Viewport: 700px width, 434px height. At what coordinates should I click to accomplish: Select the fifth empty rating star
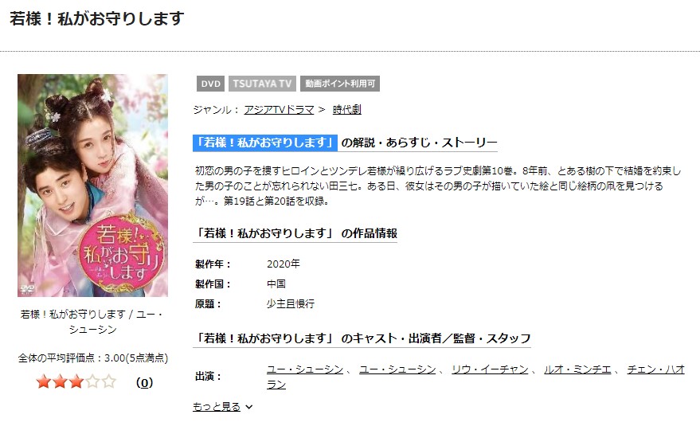pyautogui.click(x=108, y=381)
